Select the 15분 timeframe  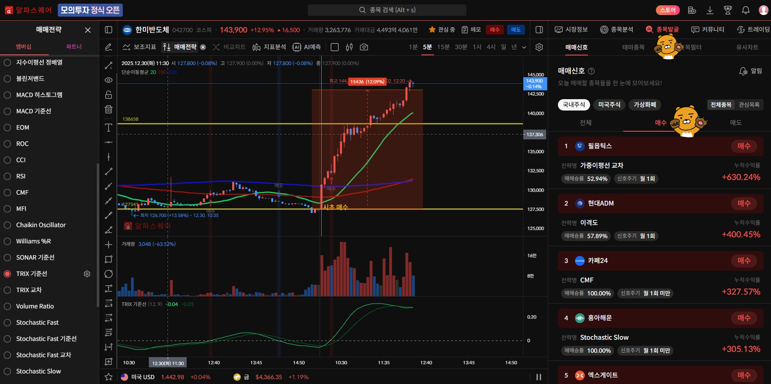[443, 47]
